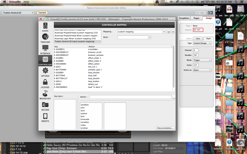Click the Number field showing 107
Image resolution: width=247 pixels, height=154 pixels.
[196, 55]
